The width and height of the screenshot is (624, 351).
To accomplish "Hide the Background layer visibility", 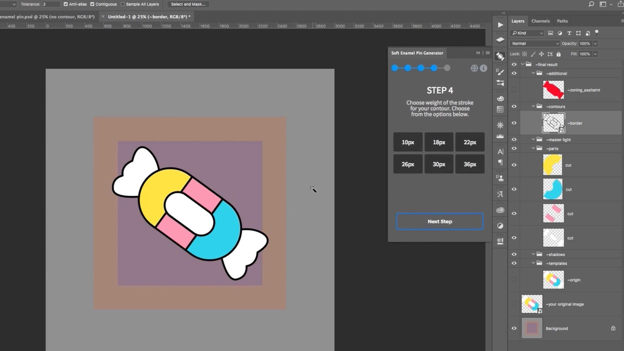I will click(514, 328).
